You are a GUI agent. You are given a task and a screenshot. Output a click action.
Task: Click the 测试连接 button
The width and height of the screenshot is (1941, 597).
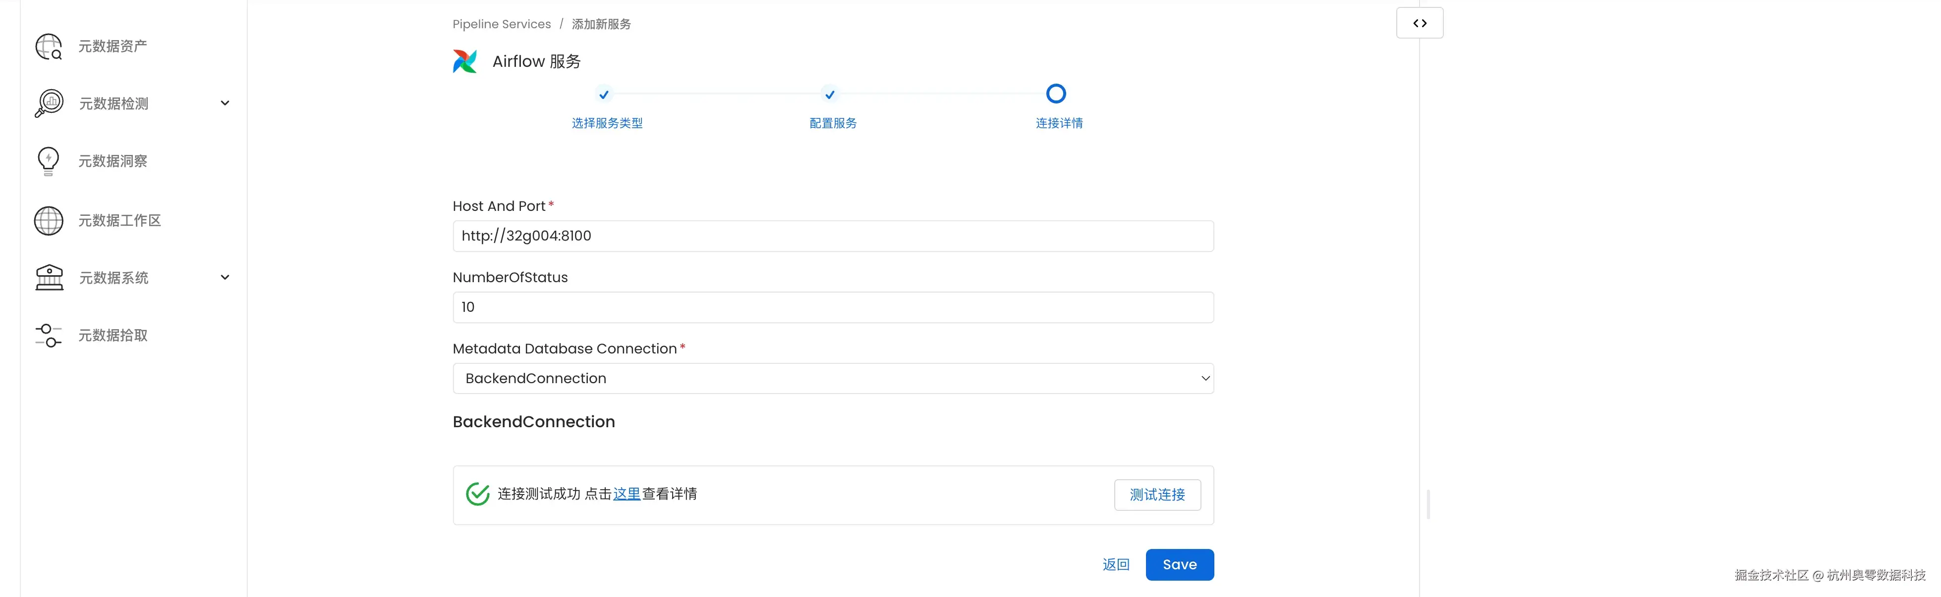(1157, 495)
